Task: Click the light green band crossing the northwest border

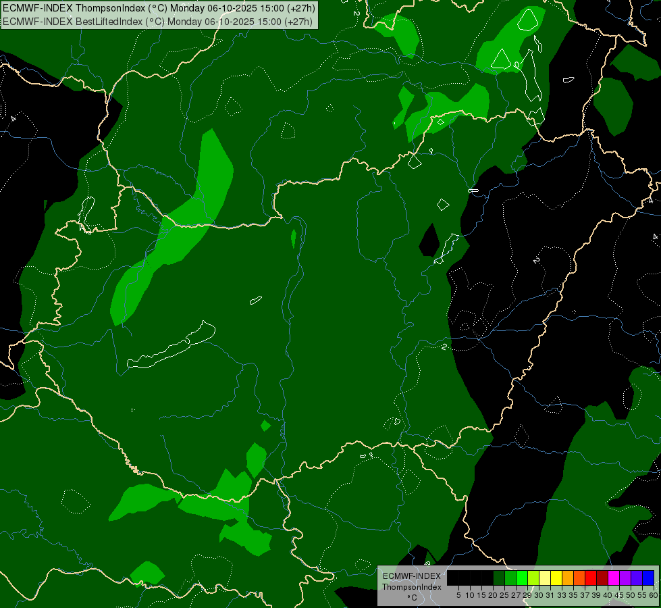Action: [172, 228]
